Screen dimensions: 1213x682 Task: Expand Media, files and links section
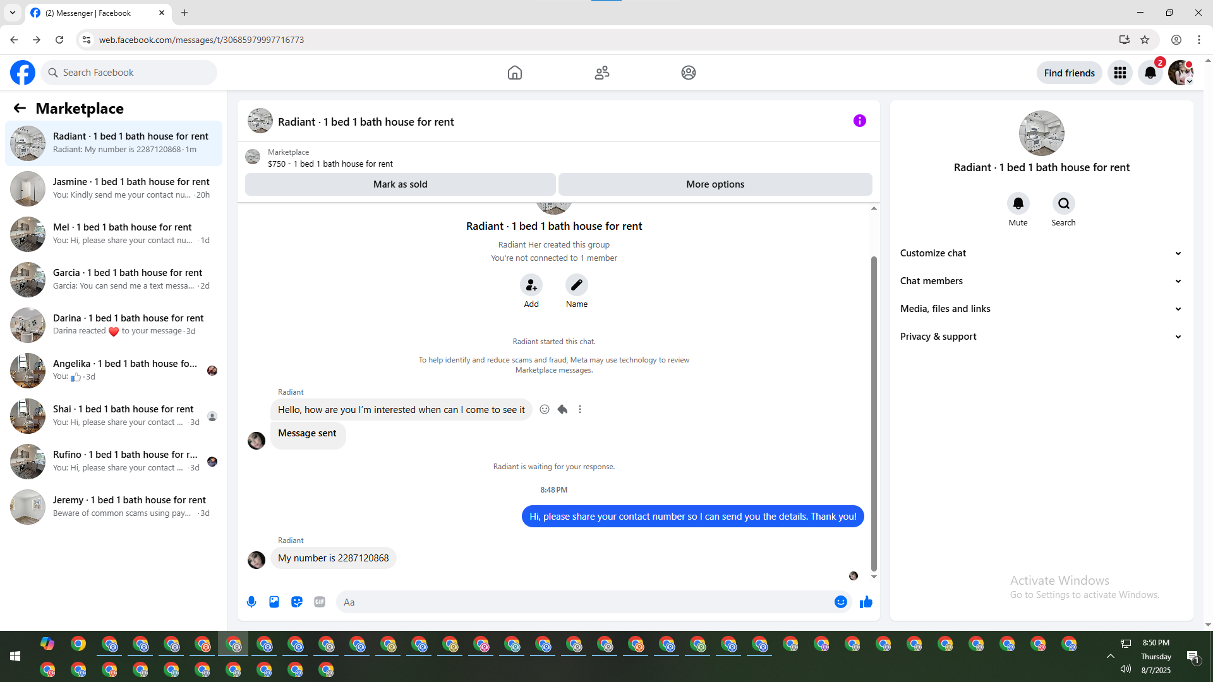point(1041,309)
